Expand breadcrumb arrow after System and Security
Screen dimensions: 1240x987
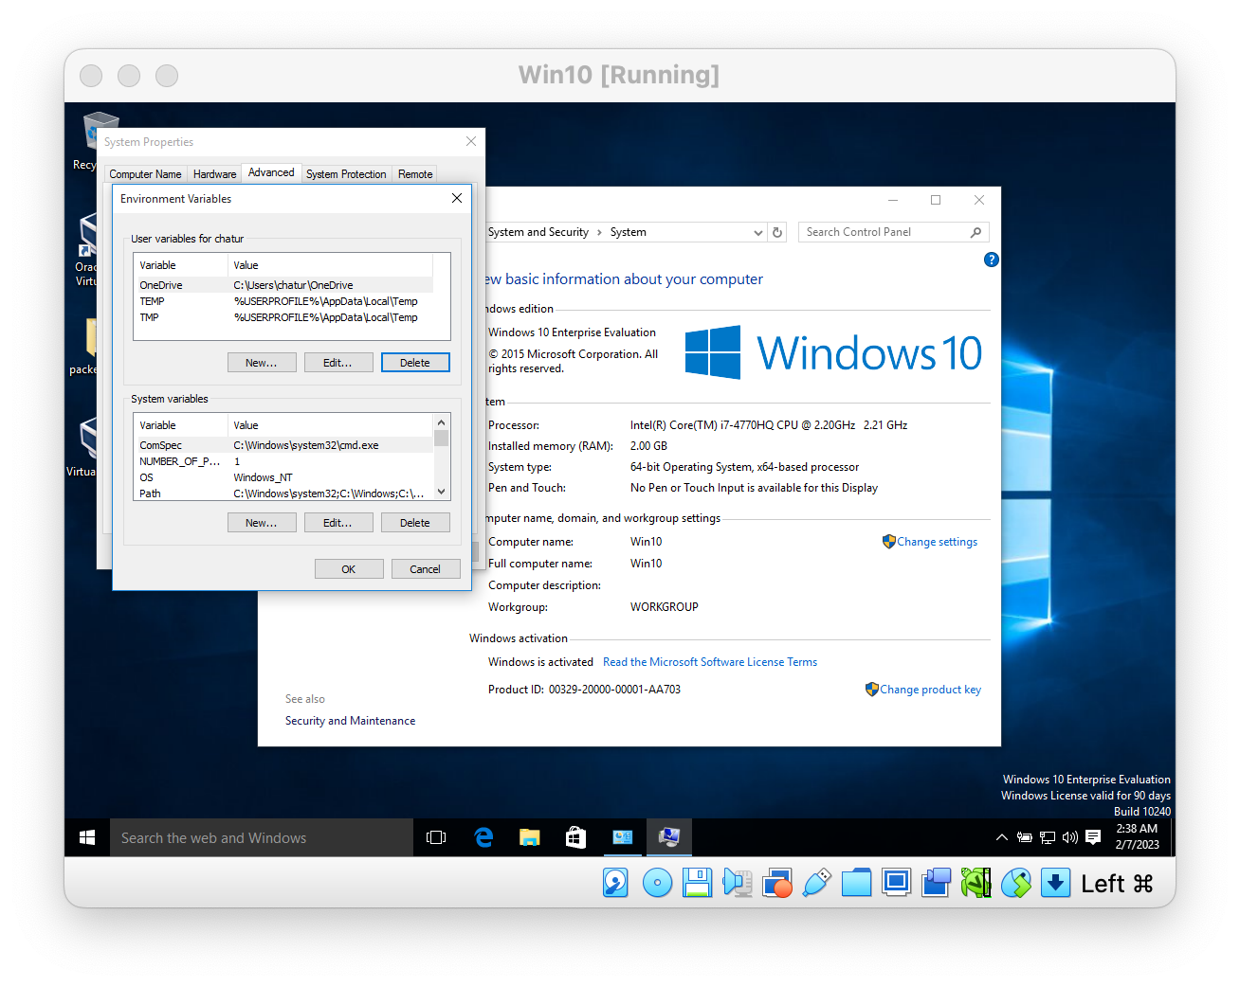(x=599, y=233)
